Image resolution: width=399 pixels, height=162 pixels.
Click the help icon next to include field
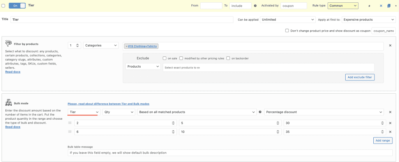[x=255, y=6]
